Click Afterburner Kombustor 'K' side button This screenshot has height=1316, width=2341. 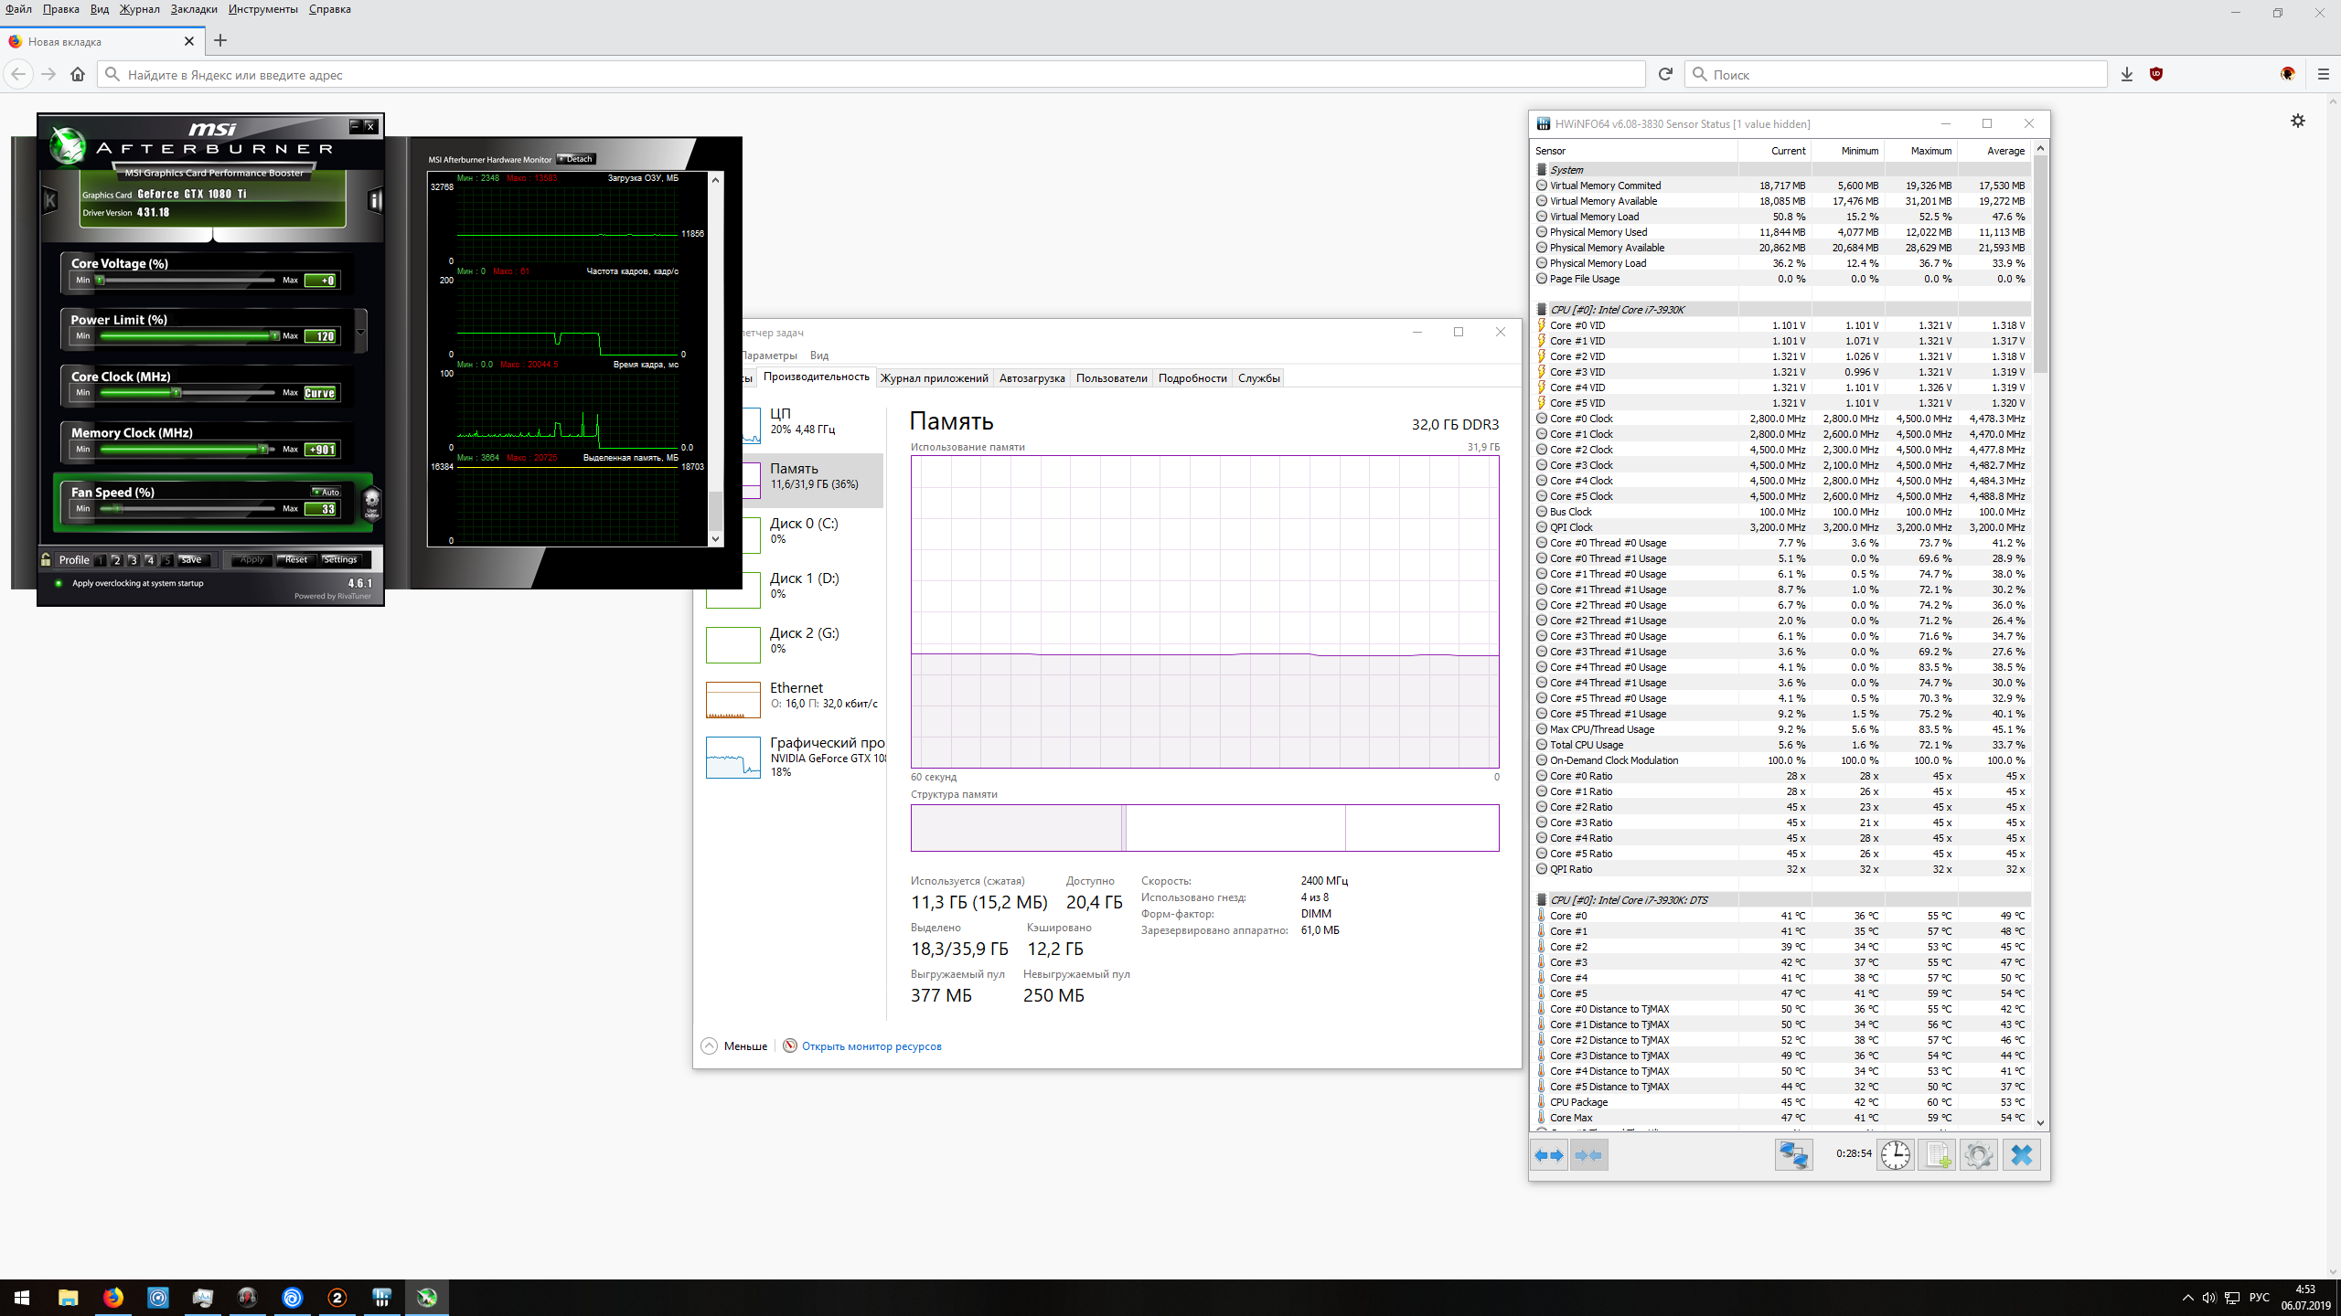click(x=50, y=200)
